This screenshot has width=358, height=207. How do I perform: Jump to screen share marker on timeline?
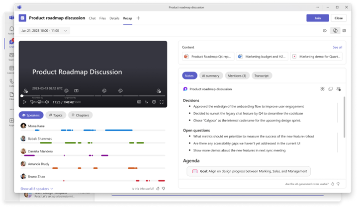(76, 90)
